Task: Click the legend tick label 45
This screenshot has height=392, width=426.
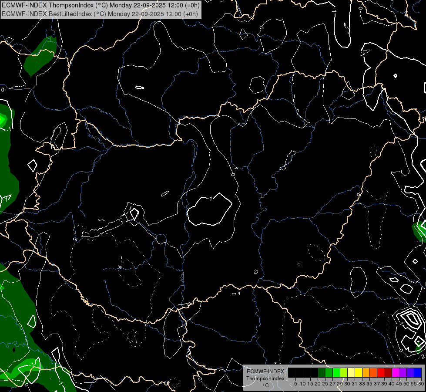Action: coord(399,384)
